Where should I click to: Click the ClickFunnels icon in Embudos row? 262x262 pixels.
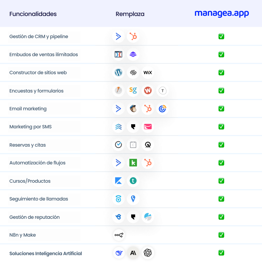(x=118, y=54)
